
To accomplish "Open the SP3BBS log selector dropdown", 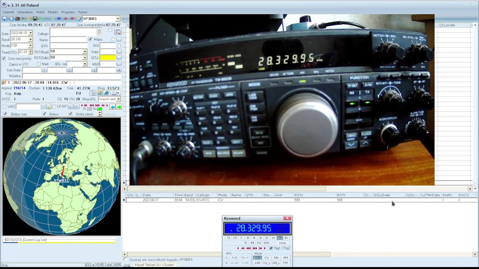I will [x=118, y=19].
